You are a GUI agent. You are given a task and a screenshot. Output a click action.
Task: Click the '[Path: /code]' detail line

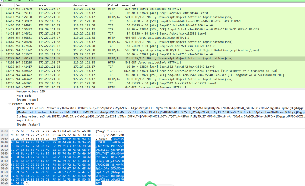27,100
